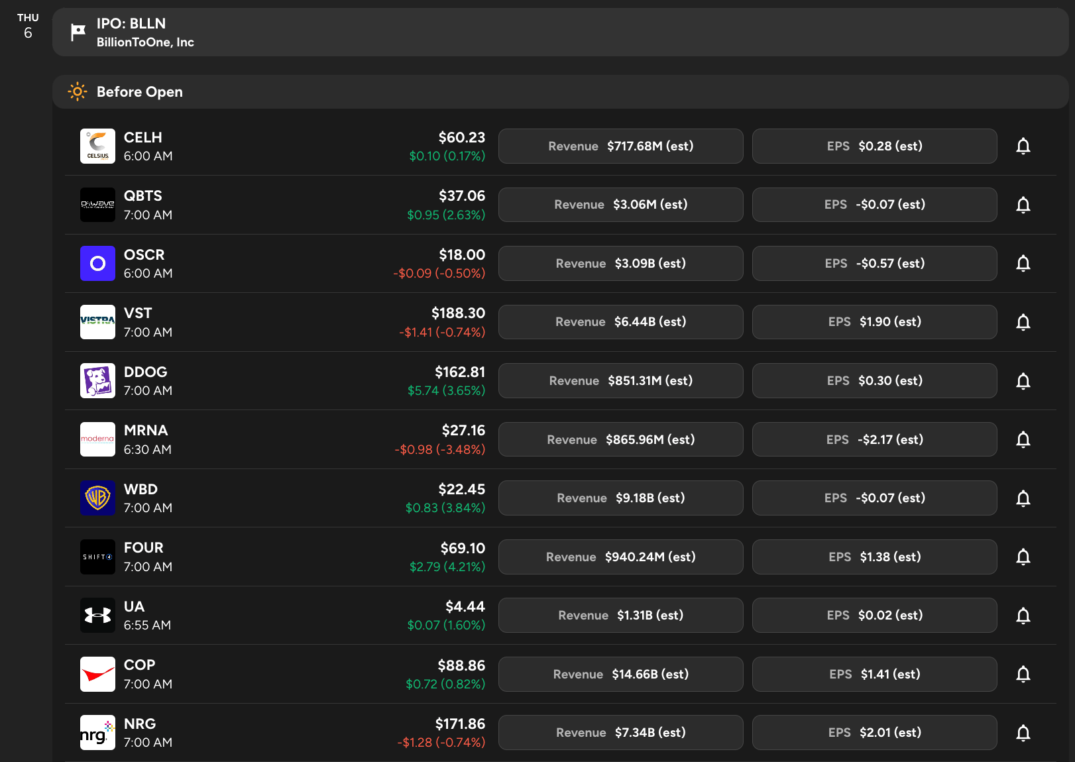Image resolution: width=1075 pixels, height=762 pixels.
Task: Select the QBTS ticker symbol
Action: tap(143, 196)
